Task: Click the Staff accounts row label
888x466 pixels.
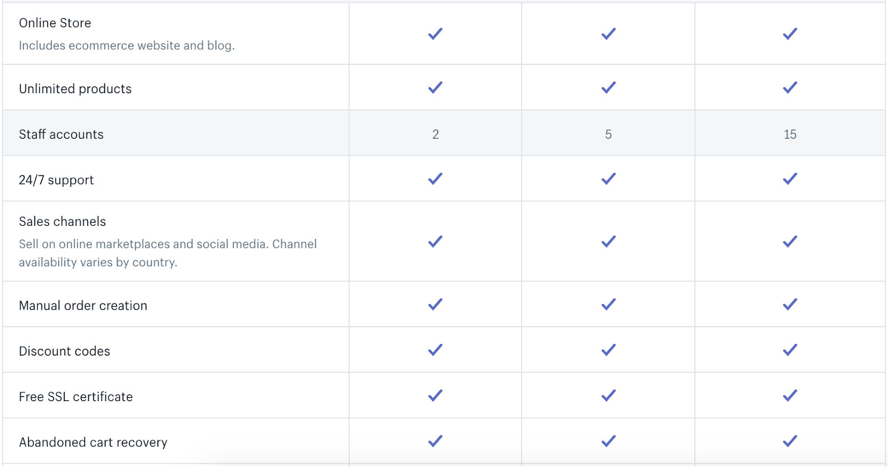Action: pyautogui.click(x=61, y=134)
